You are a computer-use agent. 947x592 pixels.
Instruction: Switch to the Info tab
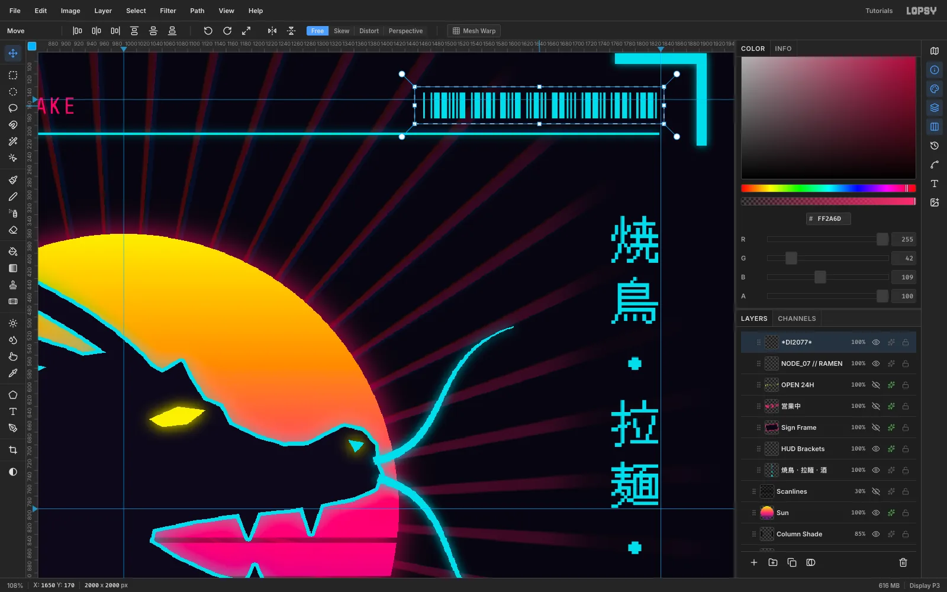(783, 49)
